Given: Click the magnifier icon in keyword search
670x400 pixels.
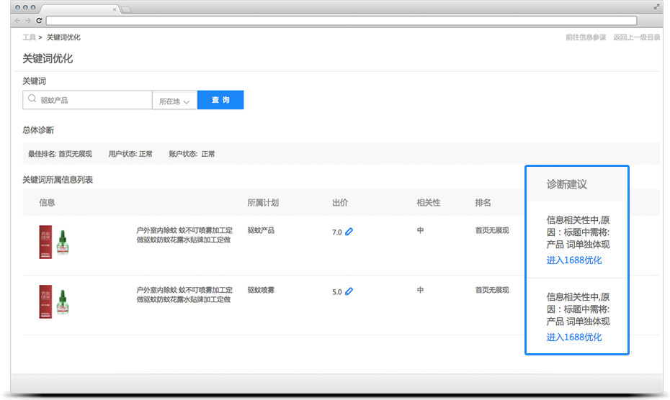Looking at the screenshot, I should coord(32,100).
